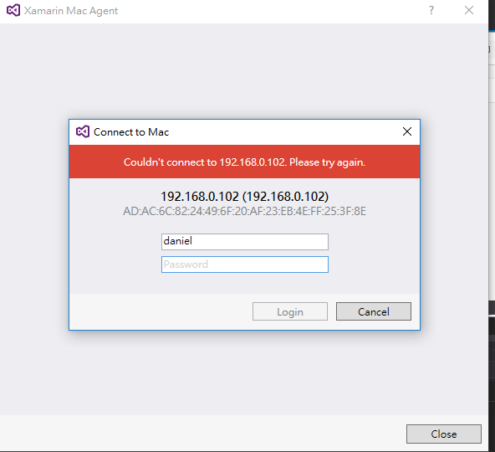Focus the Password input field

245,265
